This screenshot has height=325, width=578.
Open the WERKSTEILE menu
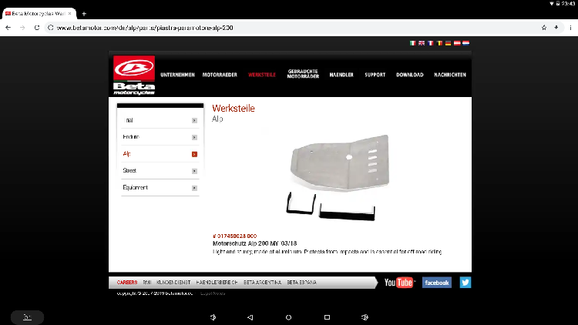point(262,75)
